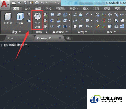Click the Array grid icon
126x109 pixels.
[x=122, y=26]
